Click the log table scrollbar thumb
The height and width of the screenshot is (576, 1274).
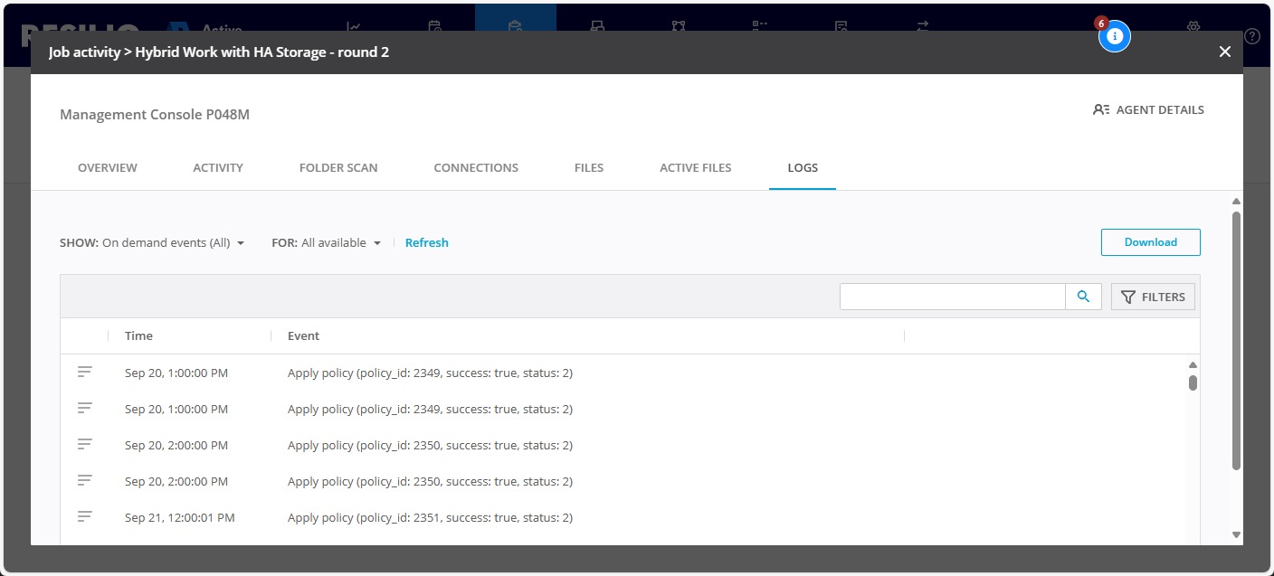tap(1193, 382)
